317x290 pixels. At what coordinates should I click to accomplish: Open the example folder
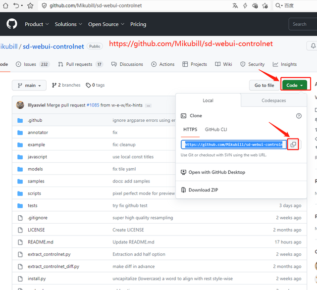click(x=36, y=145)
